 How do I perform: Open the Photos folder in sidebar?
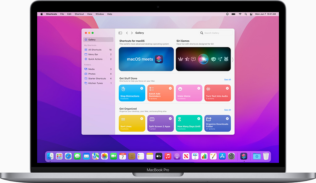tap(98, 74)
